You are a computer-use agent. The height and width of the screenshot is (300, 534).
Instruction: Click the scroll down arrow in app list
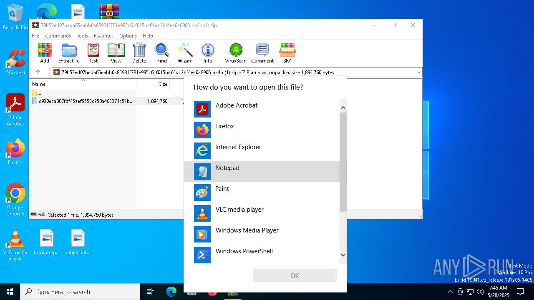[343, 255]
